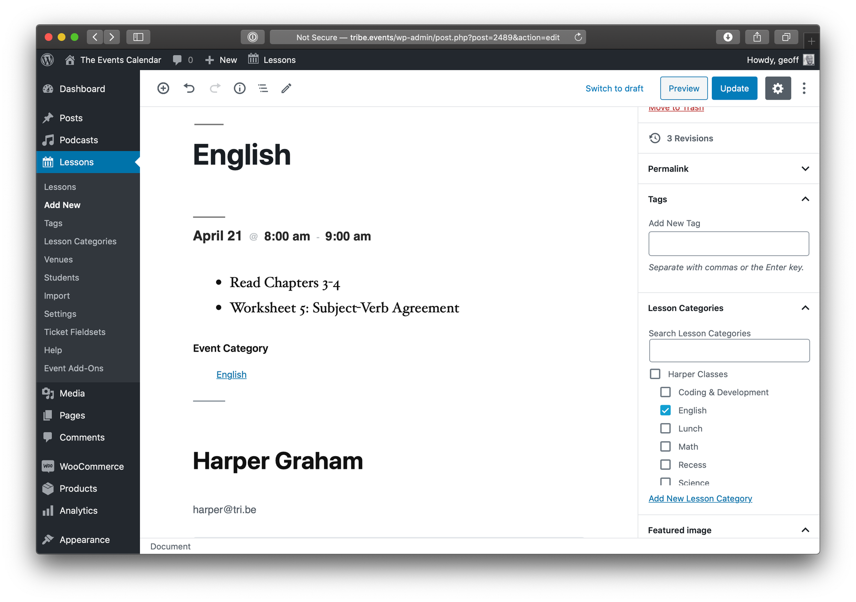
Task: Click the Undo arrow in the toolbar
Action: click(x=189, y=88)
